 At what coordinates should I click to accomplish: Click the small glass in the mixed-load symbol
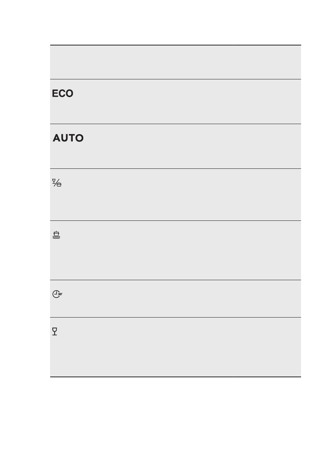[54, 181]
